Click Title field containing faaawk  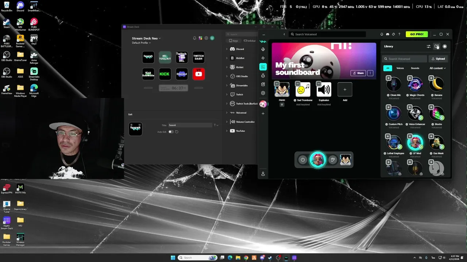[190, 125]
